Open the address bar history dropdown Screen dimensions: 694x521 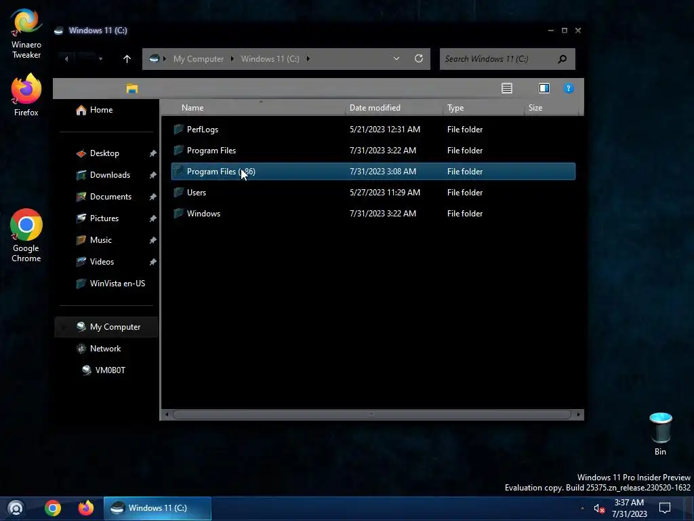pos(396,58)
